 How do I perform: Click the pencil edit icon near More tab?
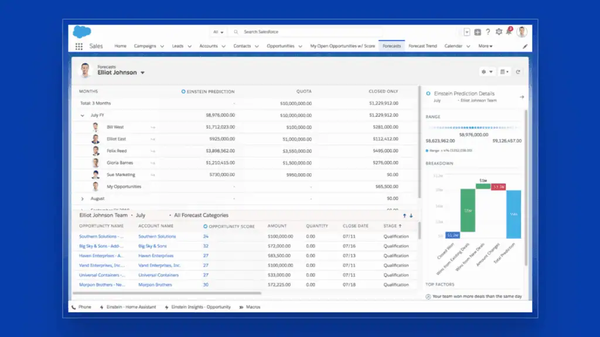pos(525,46)
